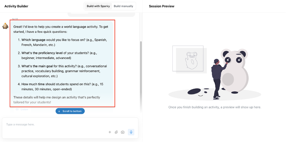
Task: Switch to the Build with Sparky tab
Action: [98, 6]
